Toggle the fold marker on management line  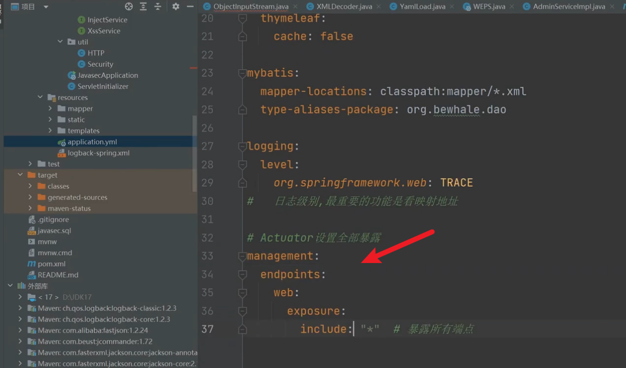[x=242, y=257]
